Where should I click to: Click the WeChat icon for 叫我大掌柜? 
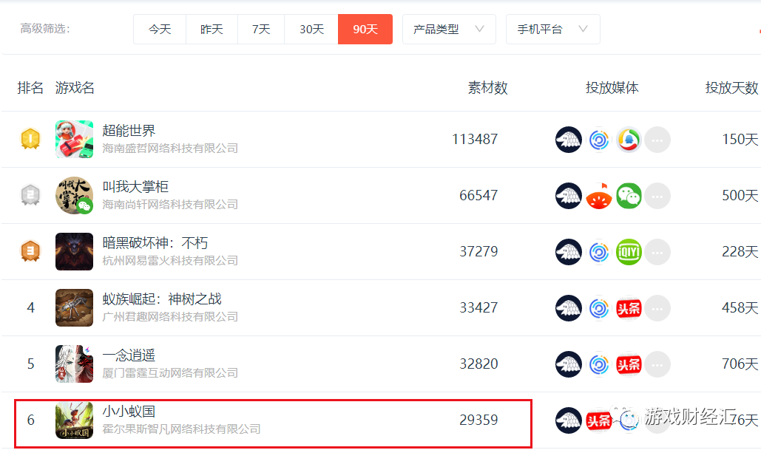tap(628, 195)
